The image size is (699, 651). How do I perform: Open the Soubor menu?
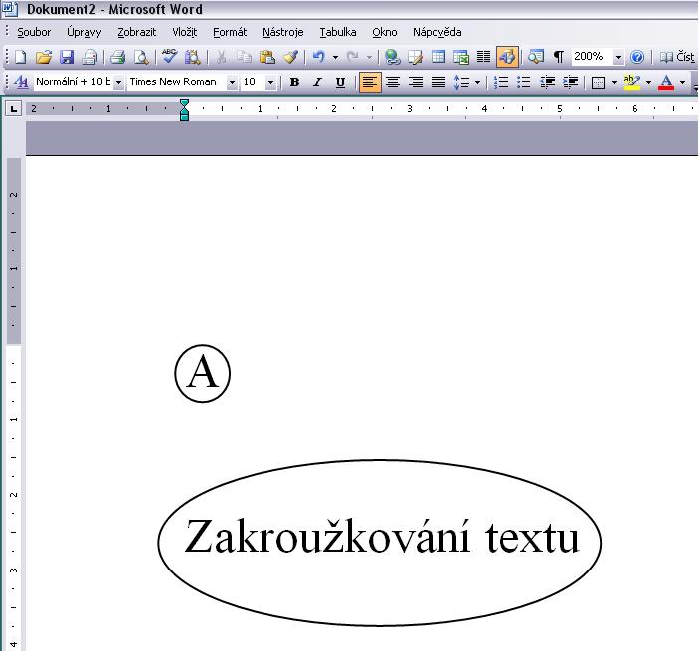pyautogui.click(x=34, y=32)
